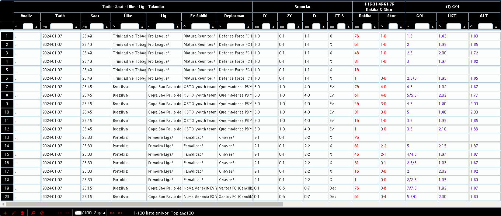
Task: Focus the Ev Sahibi filter input box
Action: tap(201, 26)
